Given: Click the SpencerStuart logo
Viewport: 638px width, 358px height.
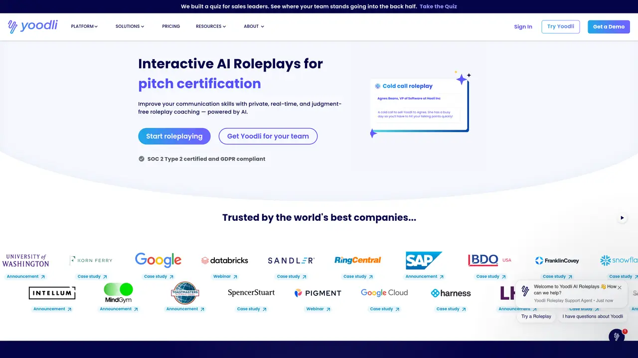Looking at the screenshot, I should (x=251, y=292).
